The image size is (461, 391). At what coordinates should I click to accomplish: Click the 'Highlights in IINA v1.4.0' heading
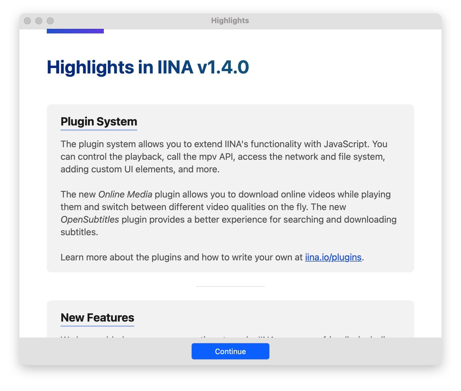(x=148, y=67)
